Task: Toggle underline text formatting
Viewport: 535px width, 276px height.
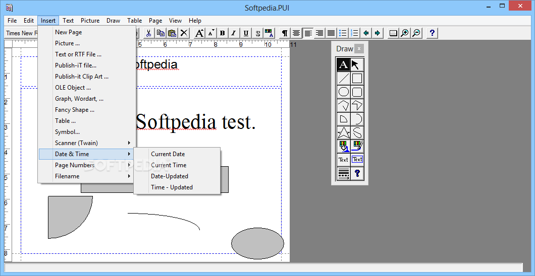Action: click(246, 33)
